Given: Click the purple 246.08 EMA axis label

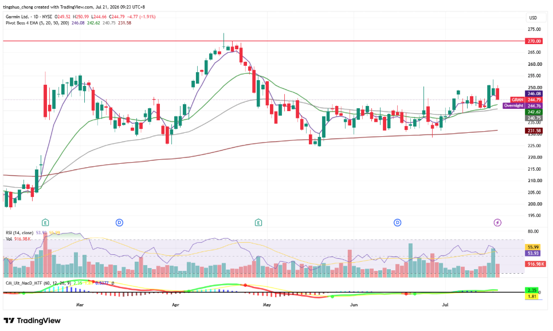Looking at the screenshot, I should click(534, 94).
